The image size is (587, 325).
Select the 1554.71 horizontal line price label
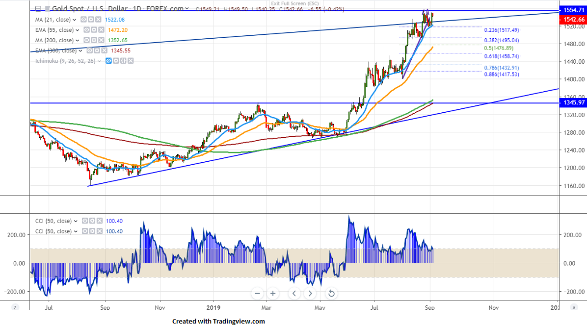click(573, 10)
